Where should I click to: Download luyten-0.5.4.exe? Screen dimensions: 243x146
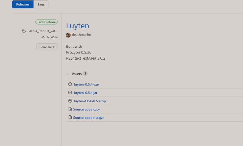pos(86,84)
